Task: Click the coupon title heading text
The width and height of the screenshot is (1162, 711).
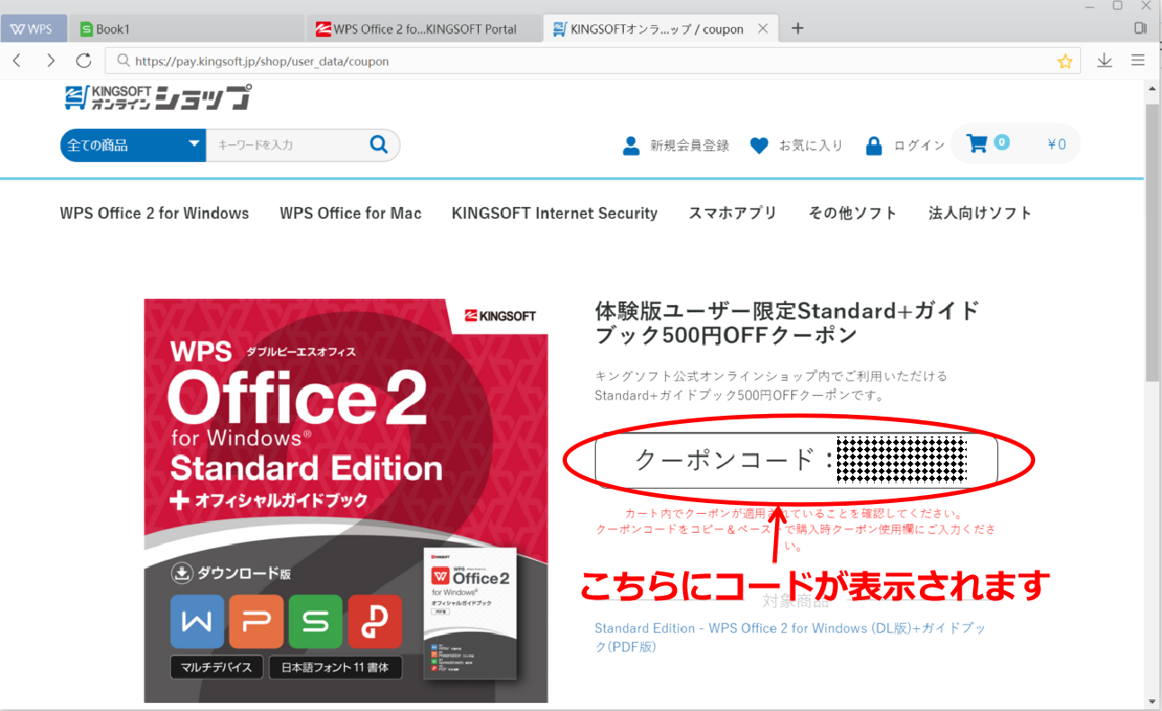Action: pyautogui.click(x=787, y=323)
